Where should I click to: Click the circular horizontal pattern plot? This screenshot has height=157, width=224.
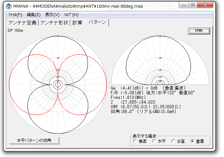pos(58,85)
